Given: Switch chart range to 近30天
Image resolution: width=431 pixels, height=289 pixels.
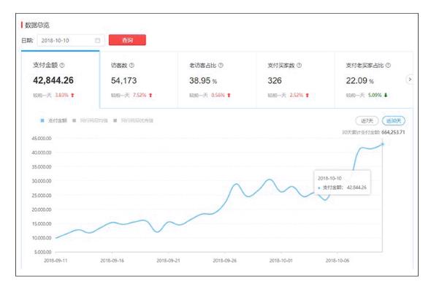Looking at the screenshot, I should click(x=394, y=120).
